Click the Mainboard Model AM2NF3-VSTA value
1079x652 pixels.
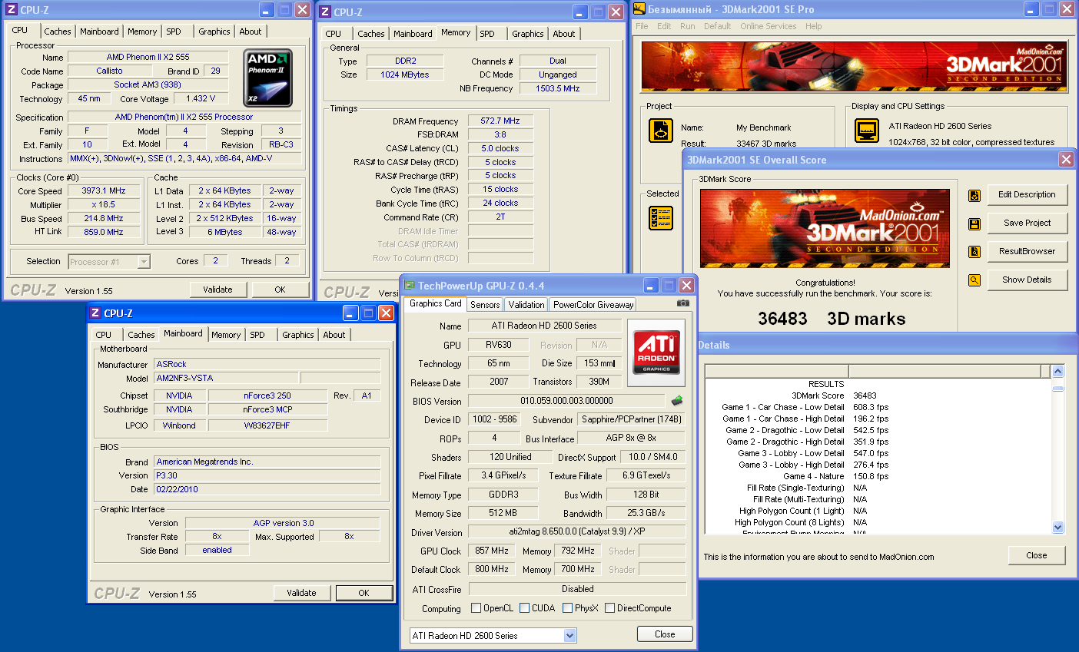[x=226, y=378]
